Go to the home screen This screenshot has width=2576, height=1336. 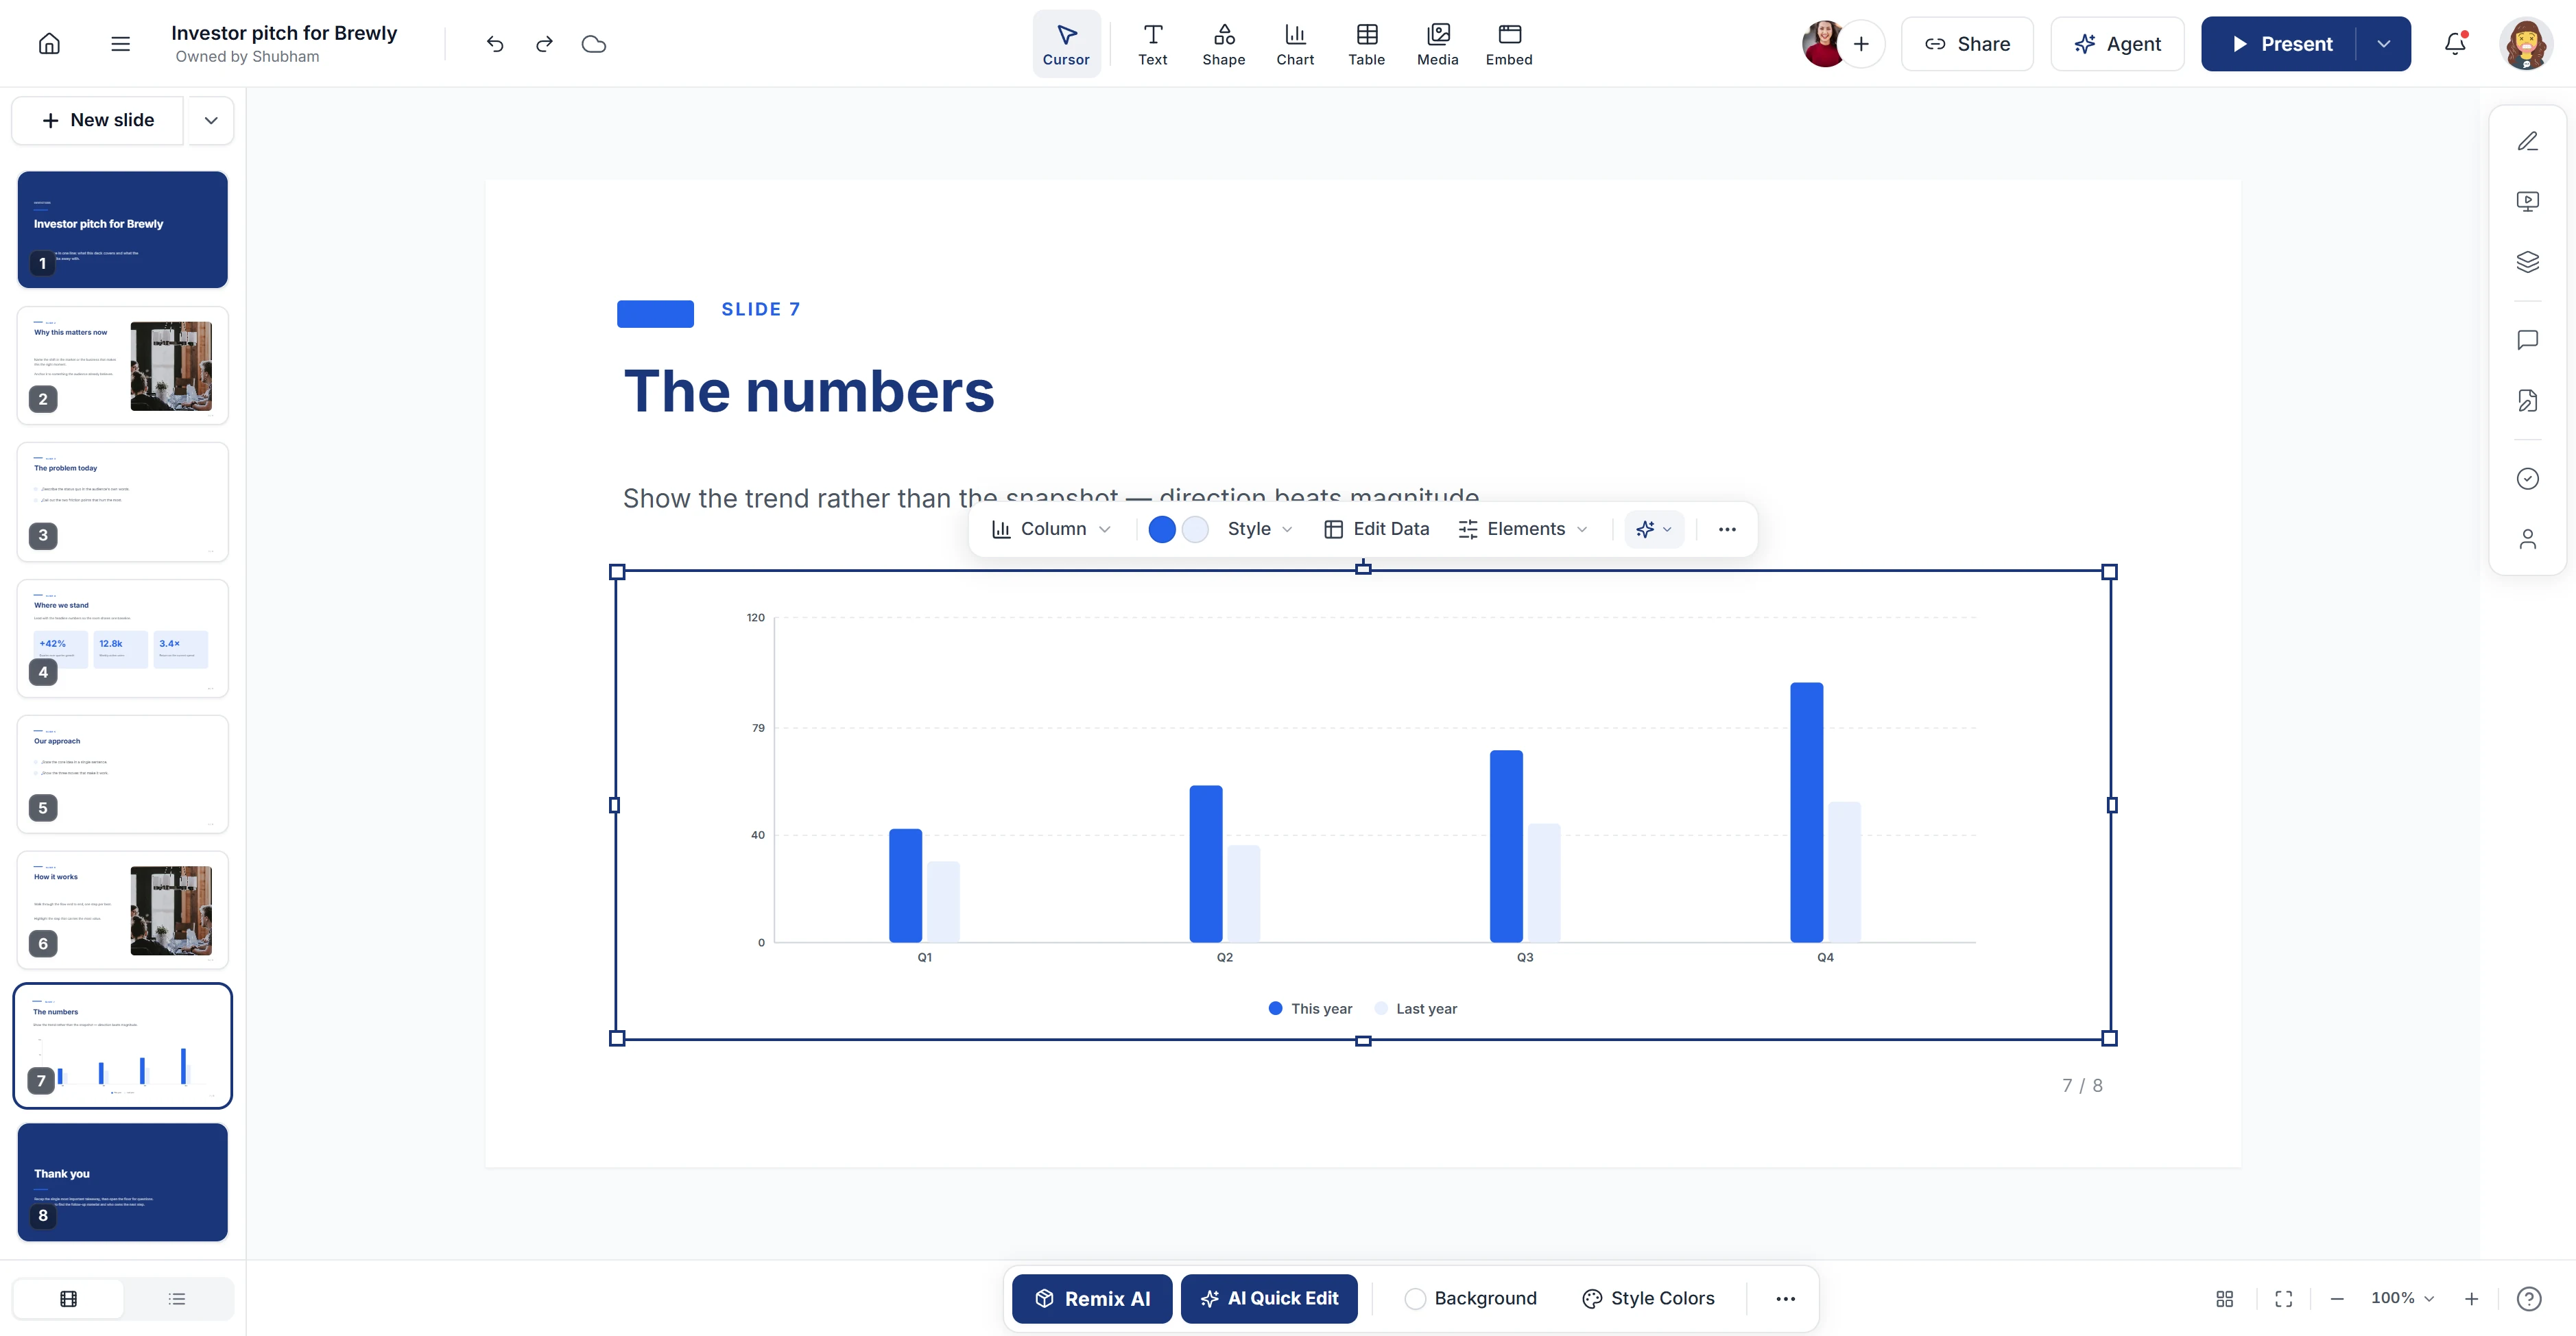[49, 44]
